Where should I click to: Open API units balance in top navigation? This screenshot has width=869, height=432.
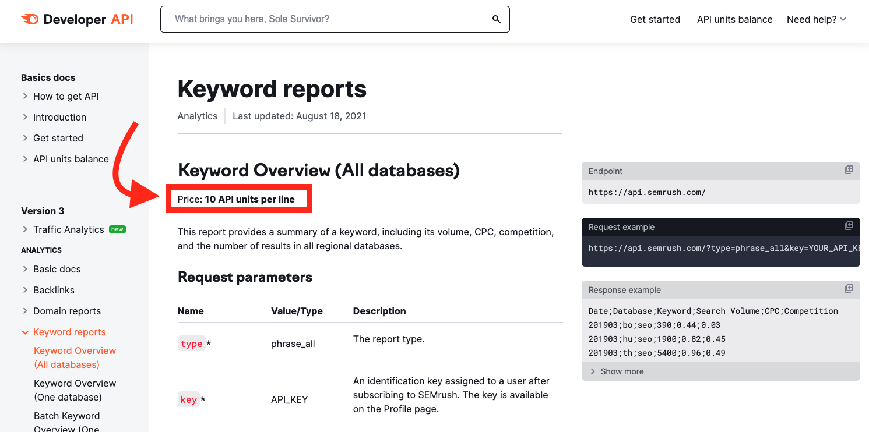[734, 19]
